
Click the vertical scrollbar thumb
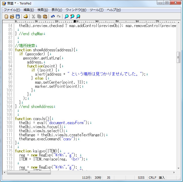178,57
